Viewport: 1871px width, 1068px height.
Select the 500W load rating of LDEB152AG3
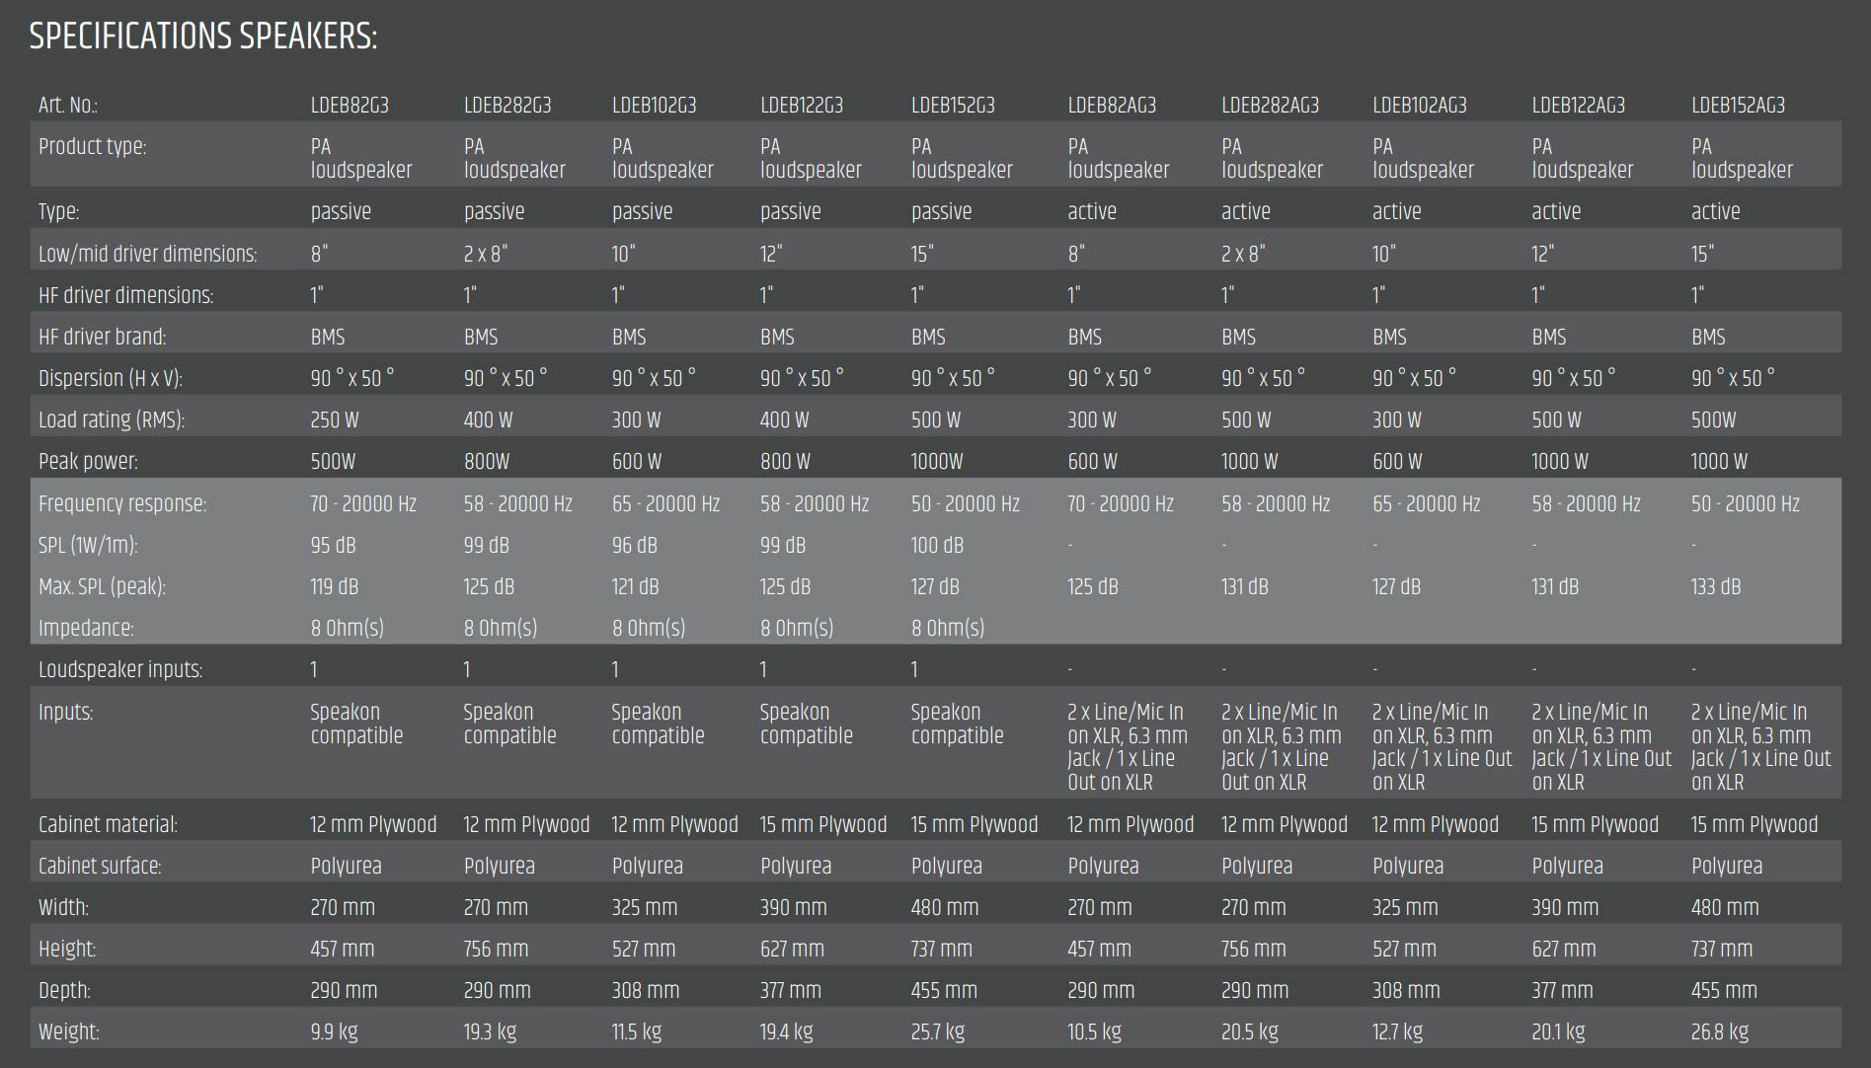[1713, 420]
